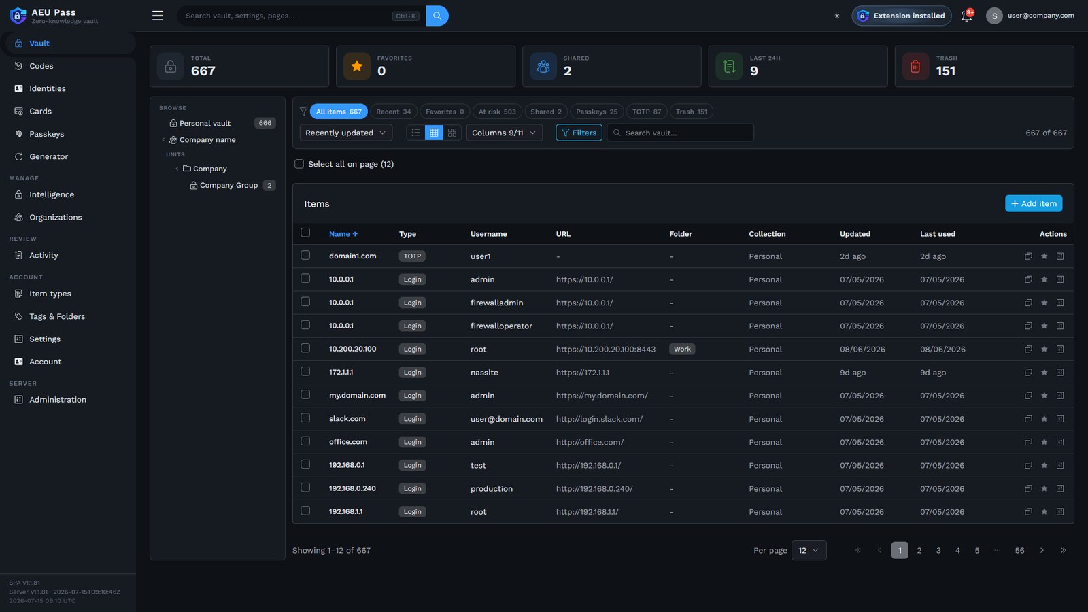Focus the top global search box
Screen dimensions: 1088x612
click(x=301, y=16)
